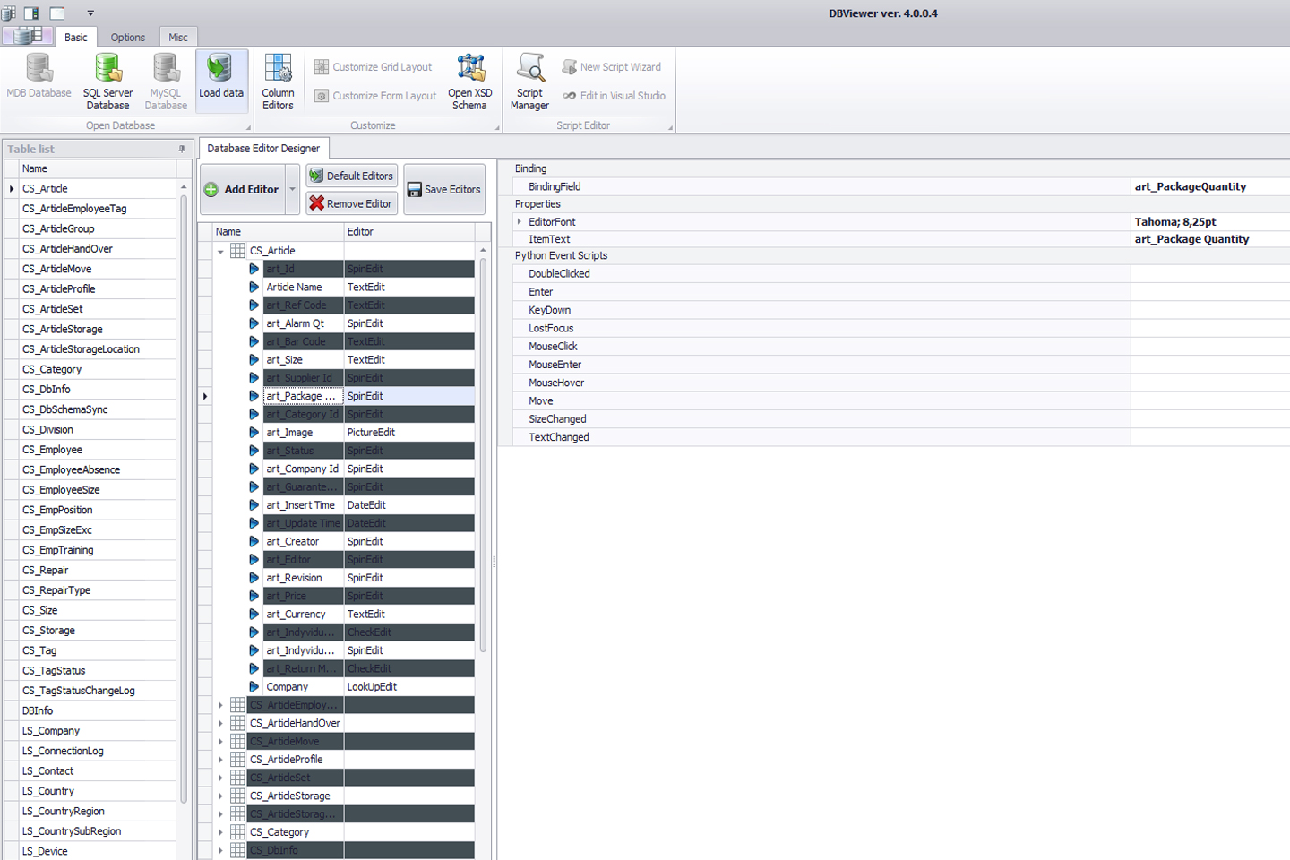This screenshot has height=860, width=1290.
Task: Click the application menu database icon
Action: click(27, 36)
